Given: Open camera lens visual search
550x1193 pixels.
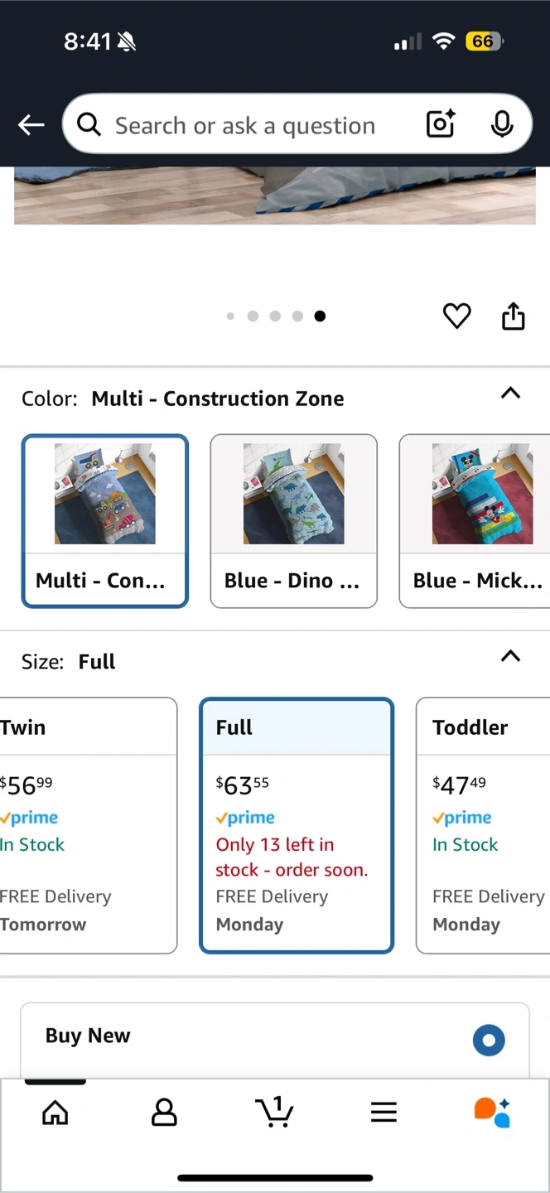Looking at the screenshot, I should [x=441, y=124].
